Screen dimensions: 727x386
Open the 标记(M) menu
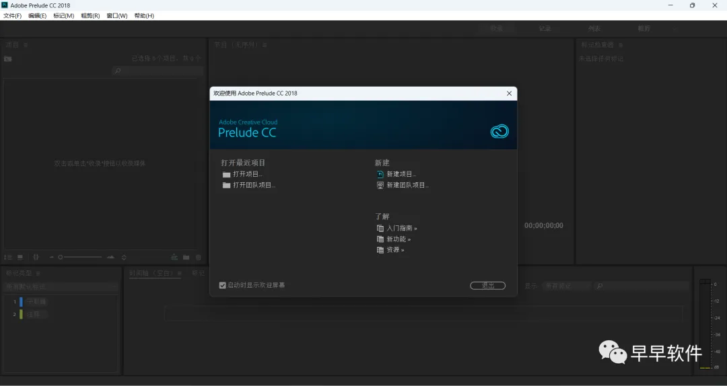[63, 15]
